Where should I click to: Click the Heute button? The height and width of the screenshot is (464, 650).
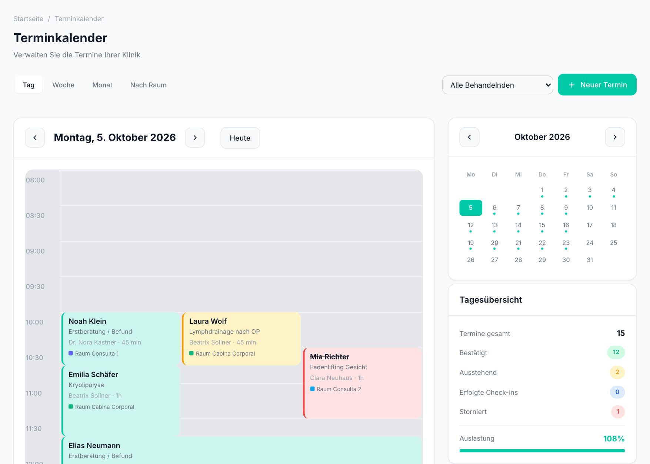tap(240, 138)
